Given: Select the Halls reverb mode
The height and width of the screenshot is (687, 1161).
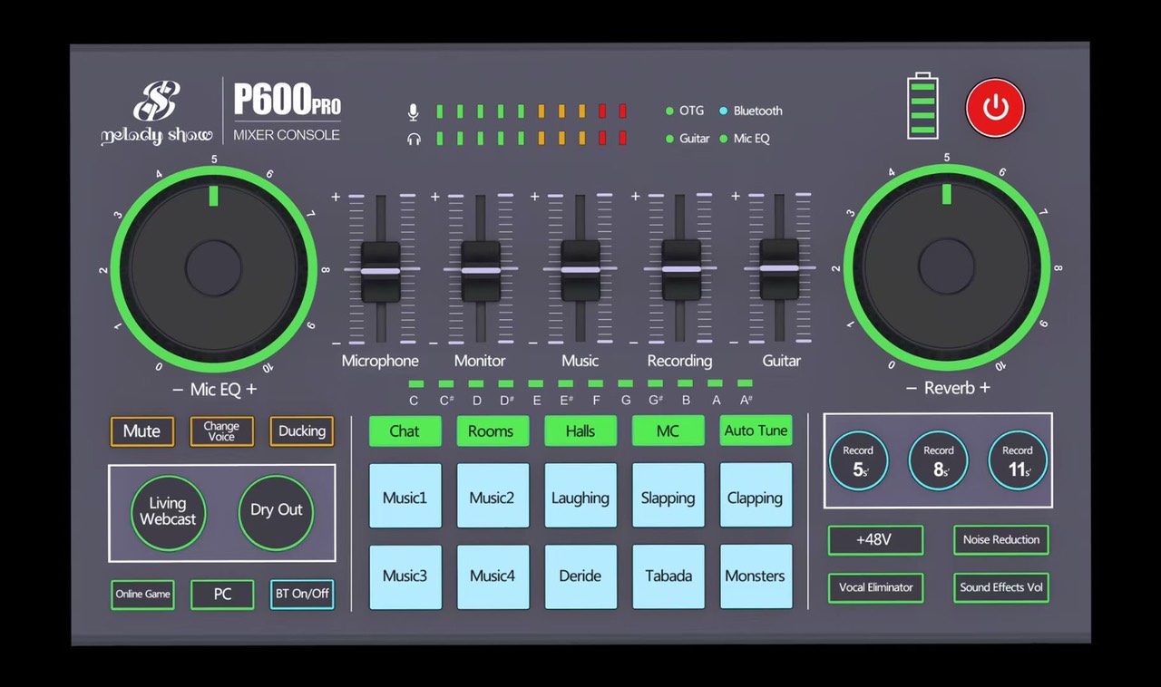Looking at the screenshot, I should (580, 431).
